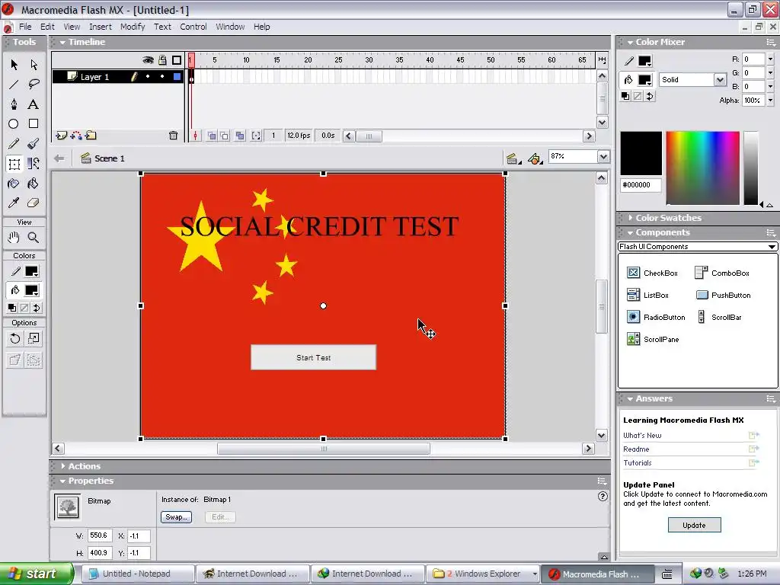The height and width of the screenshot is (585, 780).
Task: Select the Rectangle tool
Action: pyautogui.click(x=34, y=124)
